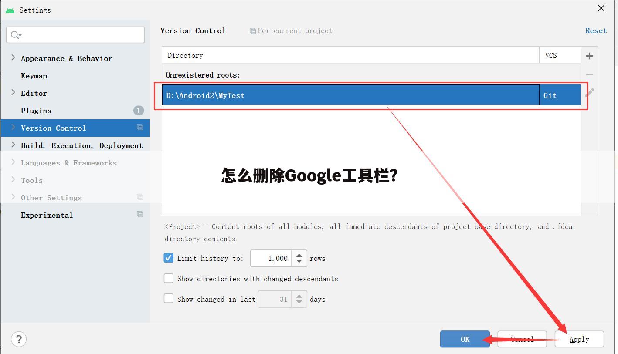This screenshot has width=618, height=354.
Task: Expand Languages & Frameworks node
Action: [x=13, y=162]
